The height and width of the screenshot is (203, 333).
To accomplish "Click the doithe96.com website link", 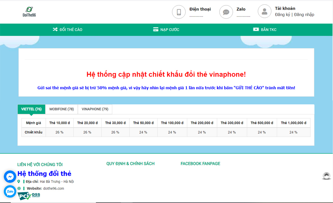I will click(54, 188).
